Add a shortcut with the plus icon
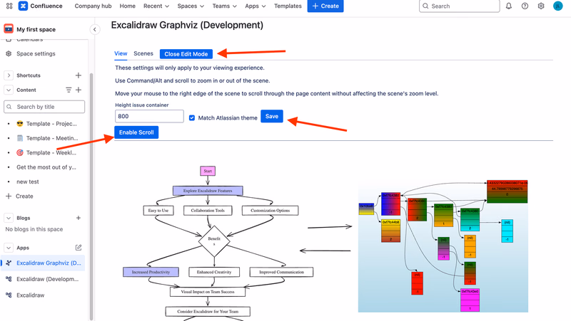 (79, 75)
